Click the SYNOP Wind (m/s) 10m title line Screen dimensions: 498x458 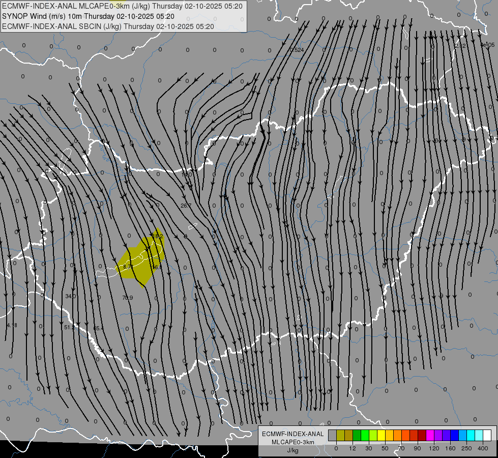[x=88, y=16]
